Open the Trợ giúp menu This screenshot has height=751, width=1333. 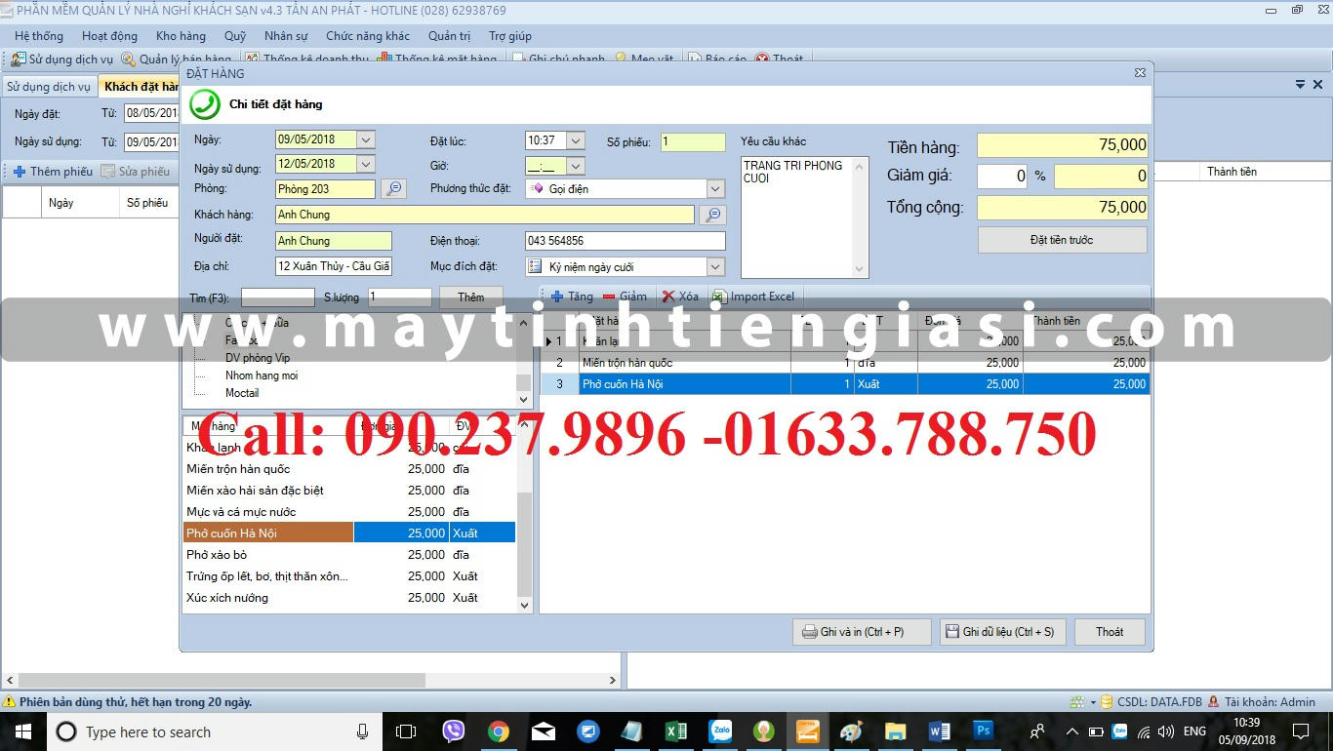[510, 36]
